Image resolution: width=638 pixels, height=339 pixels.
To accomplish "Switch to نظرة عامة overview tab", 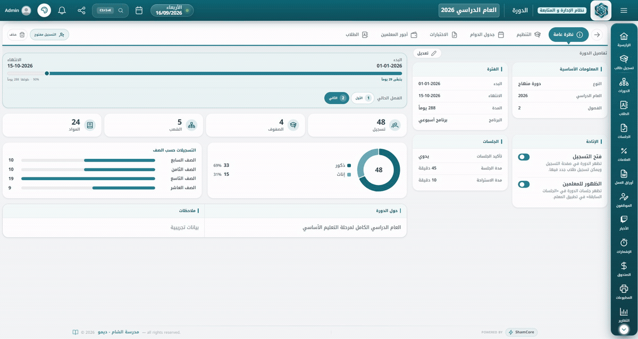I will pyautogui.click(x=568, y=35).
